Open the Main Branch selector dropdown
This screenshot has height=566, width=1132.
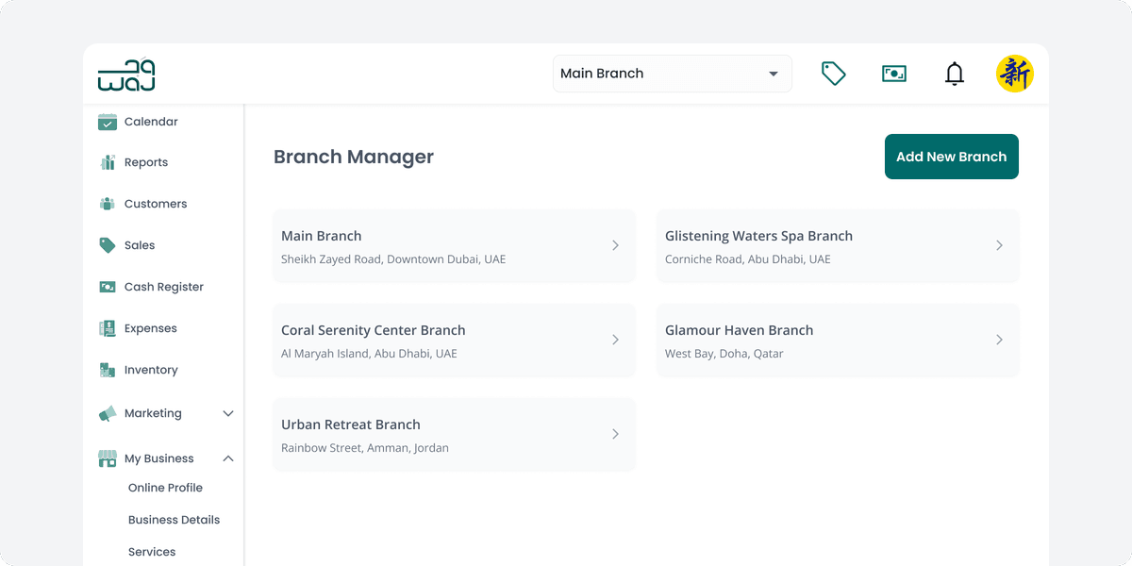tap(672, 73)
